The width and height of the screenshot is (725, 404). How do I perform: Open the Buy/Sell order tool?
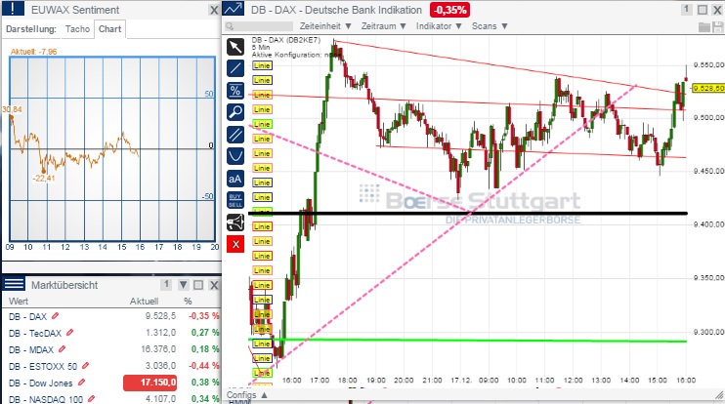tap(235, 200)
